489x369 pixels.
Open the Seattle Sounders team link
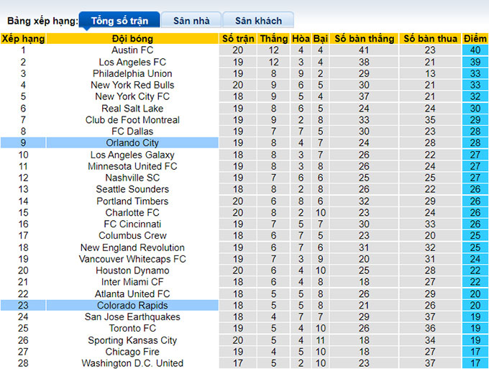[x=132, y=189]
